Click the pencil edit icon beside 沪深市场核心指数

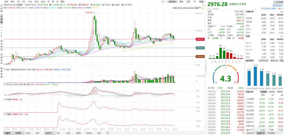pos(277,8)
